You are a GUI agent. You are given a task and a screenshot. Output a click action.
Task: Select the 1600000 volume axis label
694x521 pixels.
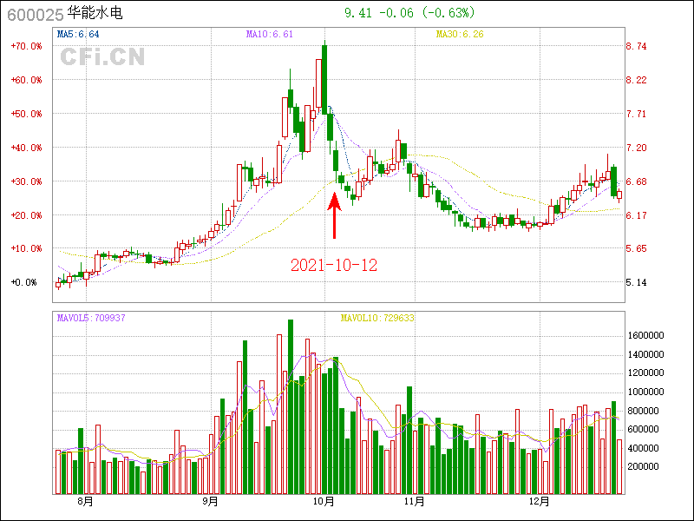point(645,334)
